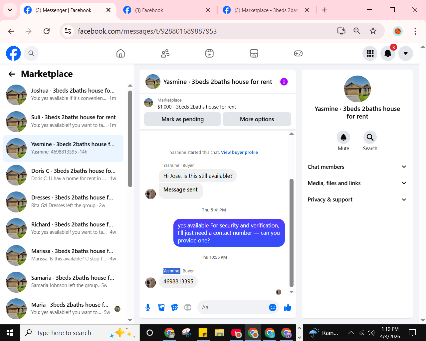Screen dimensions: 426x341
Task: Click the 'Hi Jose, is this still available?' message
Action: [198, 176]
